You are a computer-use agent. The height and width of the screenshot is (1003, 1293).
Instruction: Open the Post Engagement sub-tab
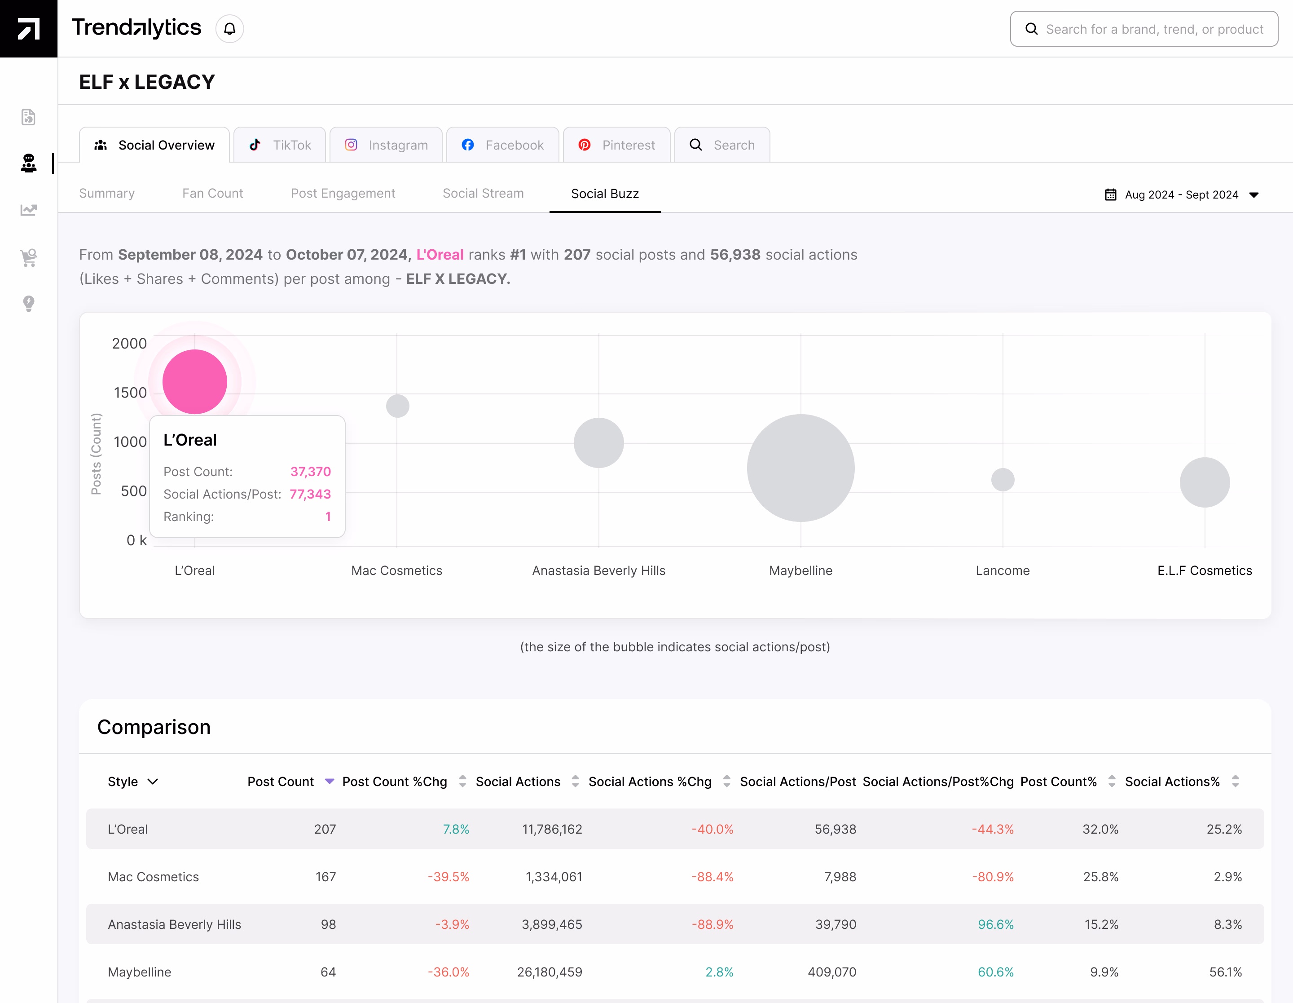[x=343, y=194]
